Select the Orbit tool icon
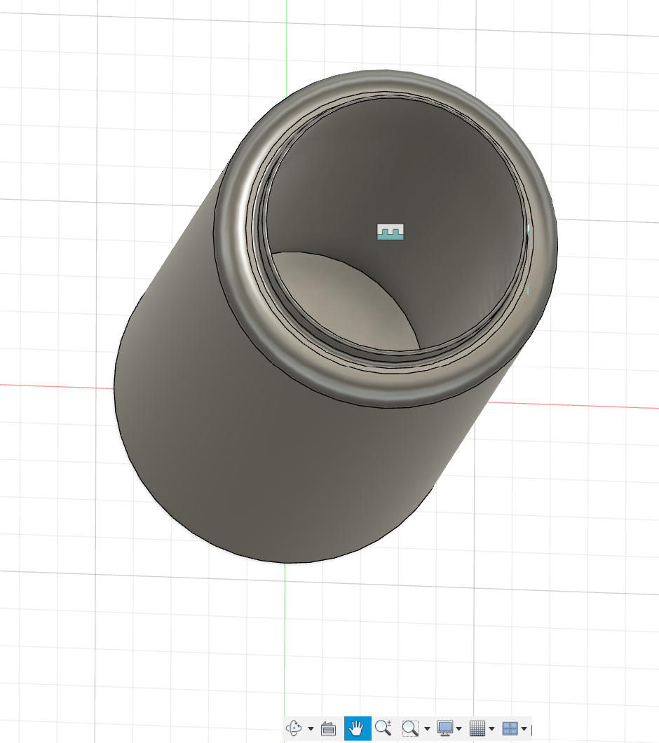This screenshot has width=659, height=743. click(295, 728)
